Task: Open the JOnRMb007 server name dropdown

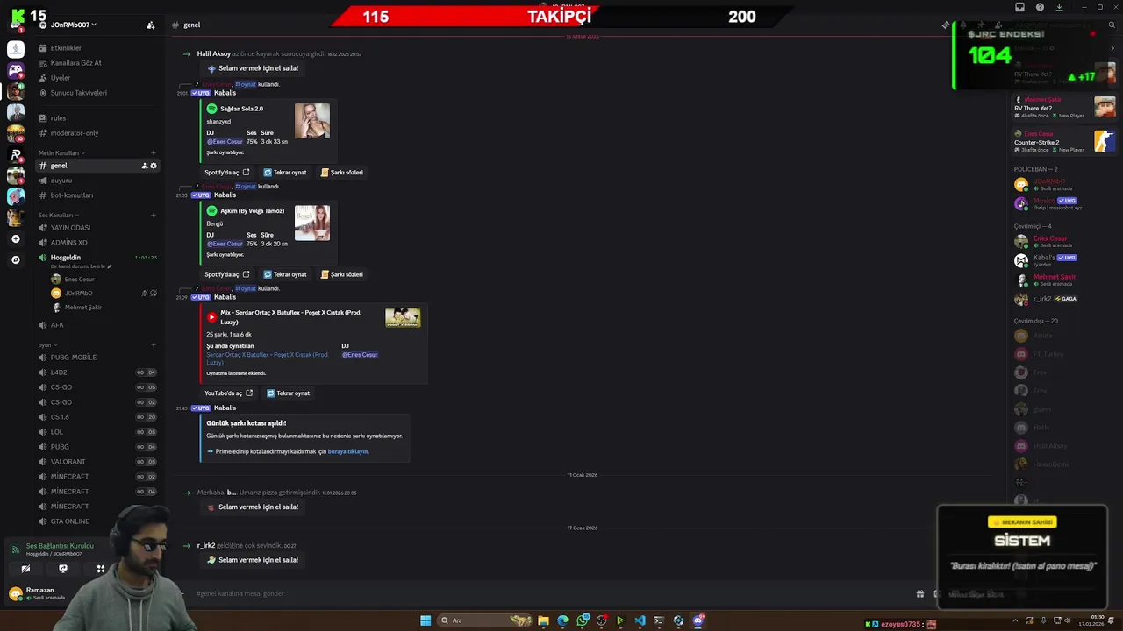Action: pos(74,25)
